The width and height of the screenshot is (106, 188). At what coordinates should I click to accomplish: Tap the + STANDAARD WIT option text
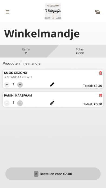(x=18, y=77)
